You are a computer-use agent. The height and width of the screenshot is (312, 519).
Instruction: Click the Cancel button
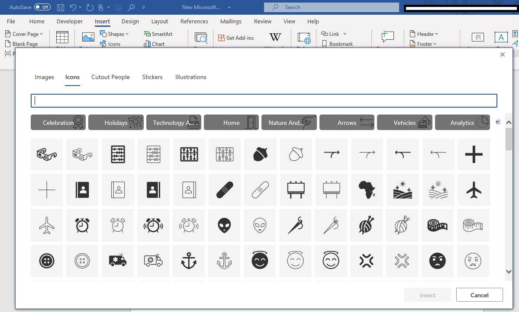[479, 295]
